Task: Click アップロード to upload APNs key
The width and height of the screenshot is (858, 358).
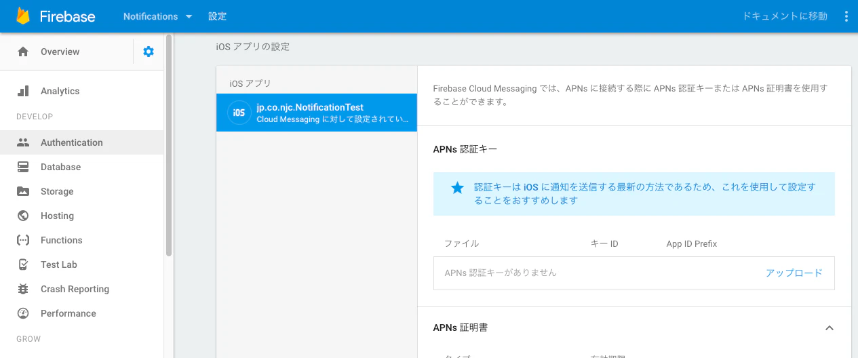Action: [794, 273]
